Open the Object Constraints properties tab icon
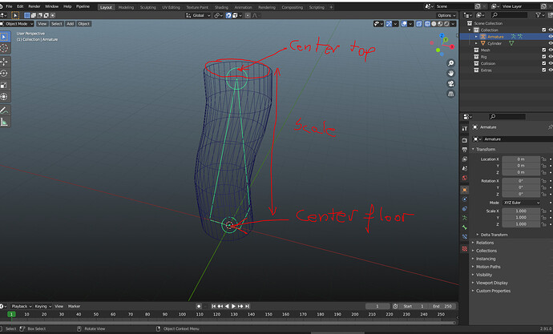 click(x=465, y=208)
